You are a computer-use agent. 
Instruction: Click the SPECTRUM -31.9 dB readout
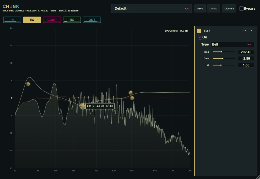[x=176, y=31]
